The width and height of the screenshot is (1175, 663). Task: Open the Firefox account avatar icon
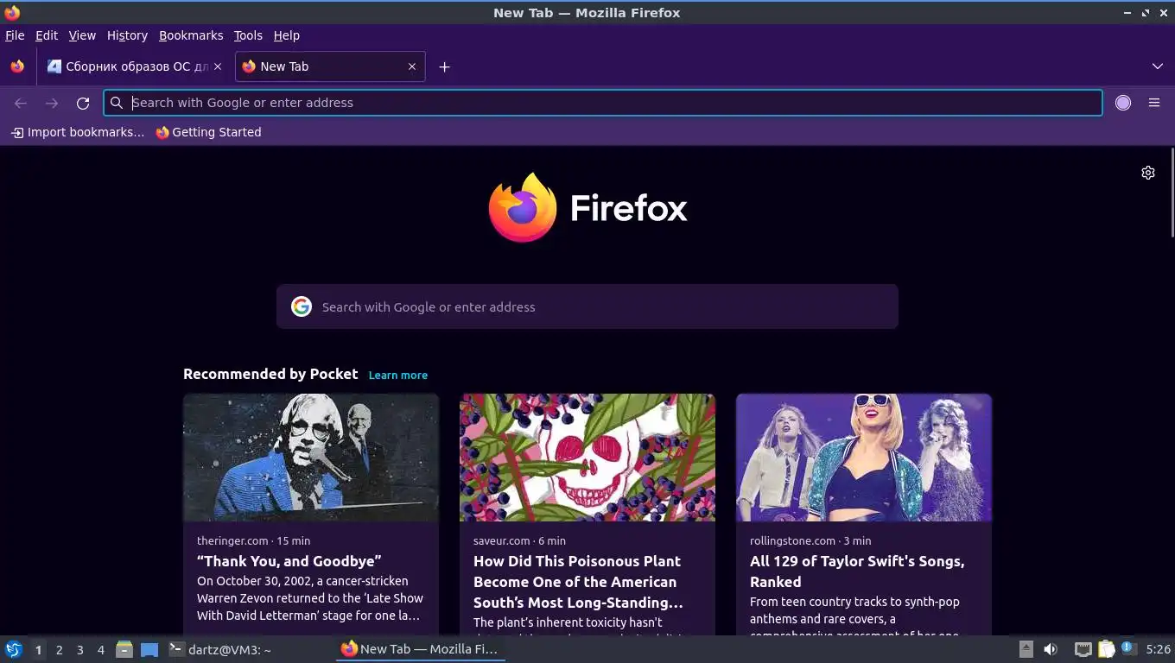click(1123, 103)
